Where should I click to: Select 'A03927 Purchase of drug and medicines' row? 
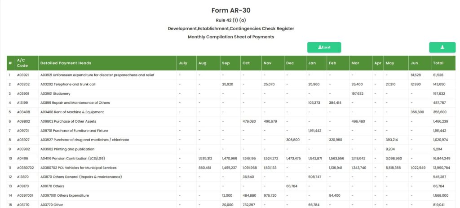(x=231, y=140)
